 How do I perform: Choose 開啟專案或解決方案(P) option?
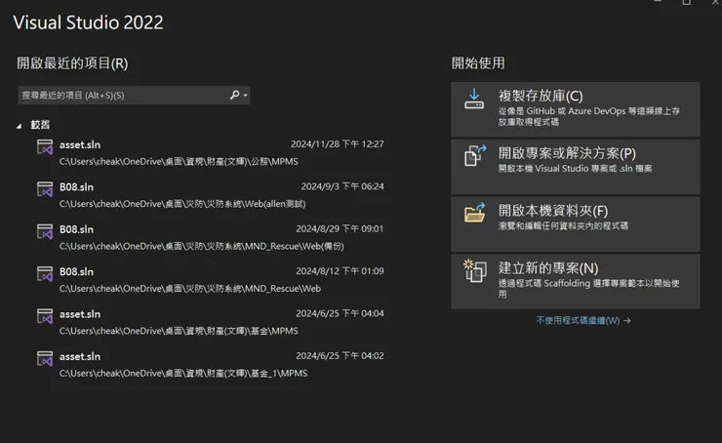(575, 167)
